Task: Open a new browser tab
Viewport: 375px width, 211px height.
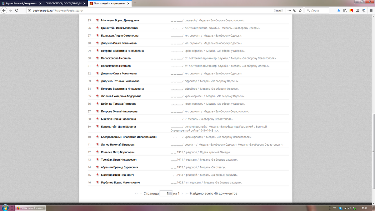Action: (x=135, y=3)
